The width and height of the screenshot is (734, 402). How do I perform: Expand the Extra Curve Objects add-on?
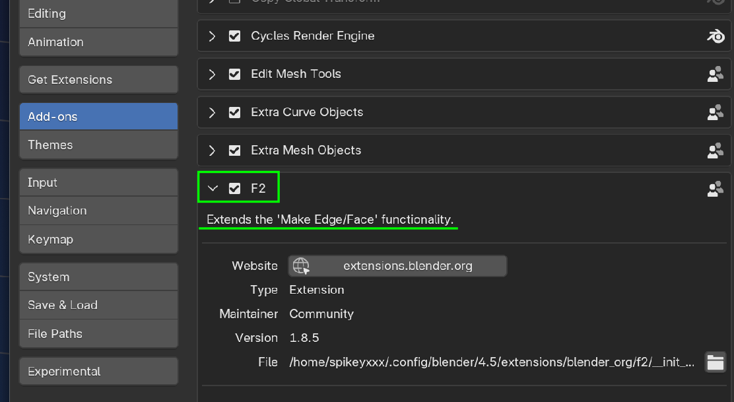(x=212, y=112)
